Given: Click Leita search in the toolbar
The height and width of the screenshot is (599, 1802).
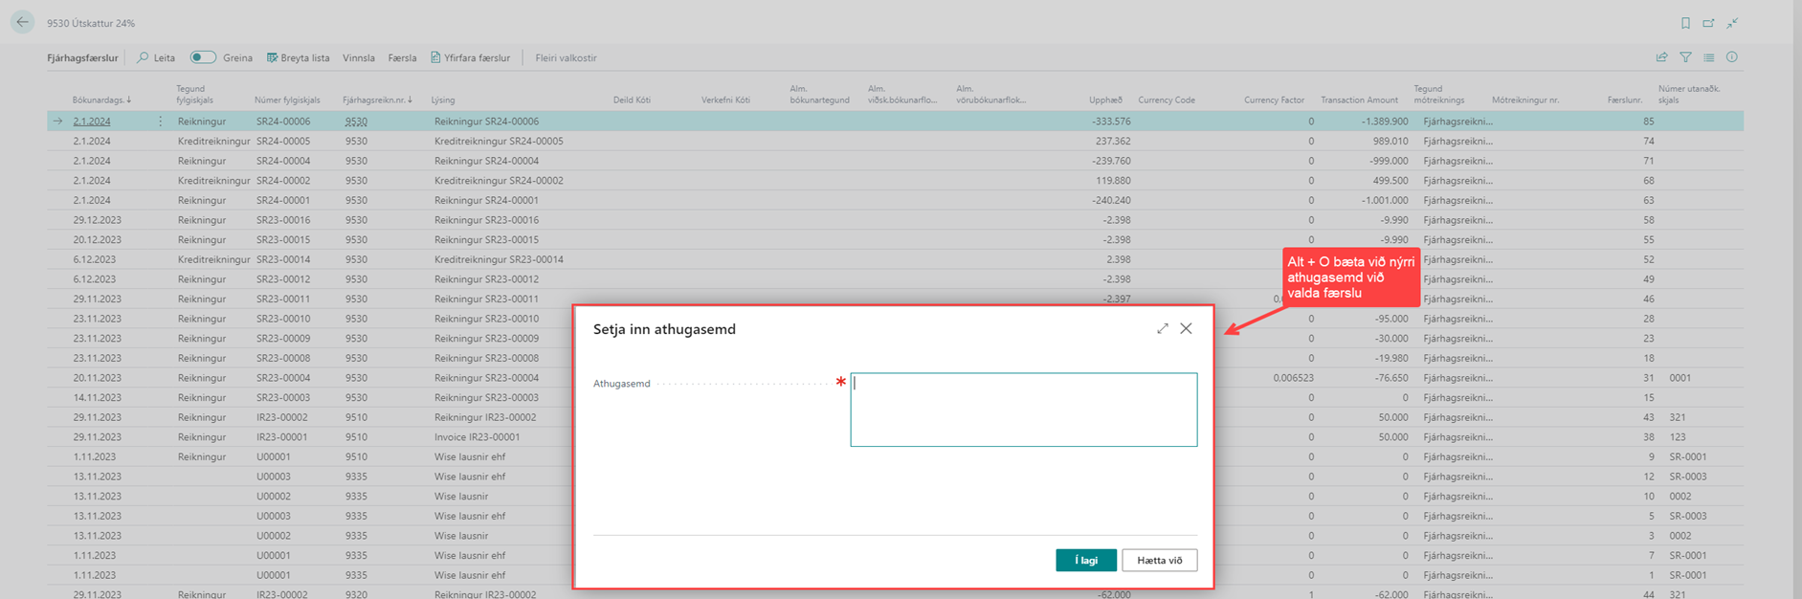Looking at the screenshot, I should coord(156,57).
